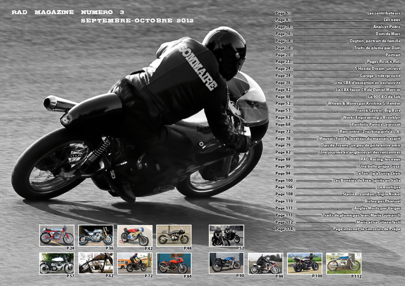The width and height of the screenshot is (405, 286).
Task: Select the thumbnail labeled P.57
Action: (57, 263)
